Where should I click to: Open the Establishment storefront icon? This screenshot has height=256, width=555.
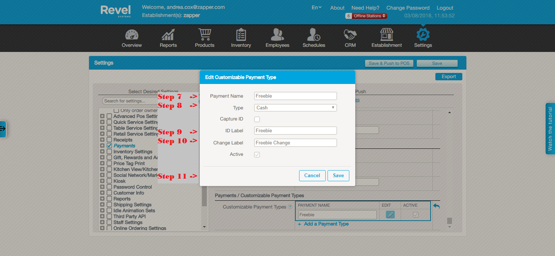pos(387,35)
